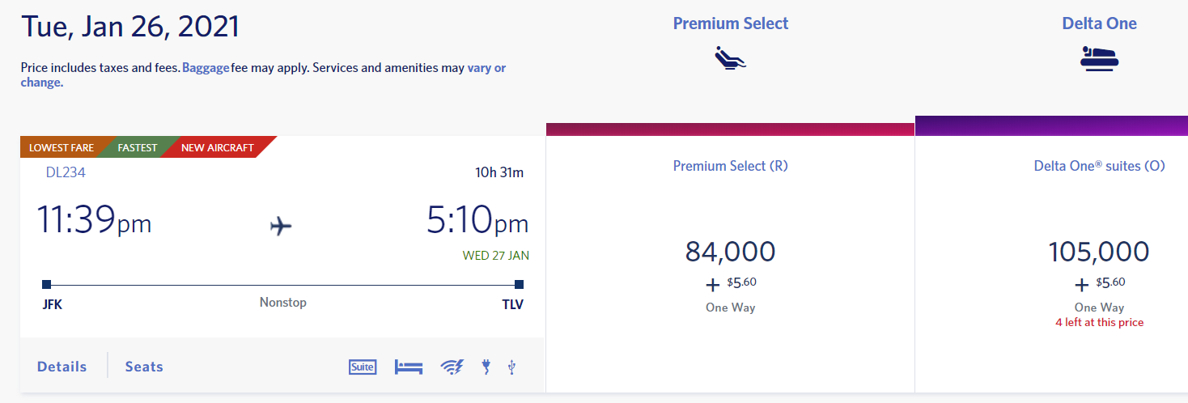1188x403 pixels.
Task: Click flight number DL234
Action: [66, 172]
